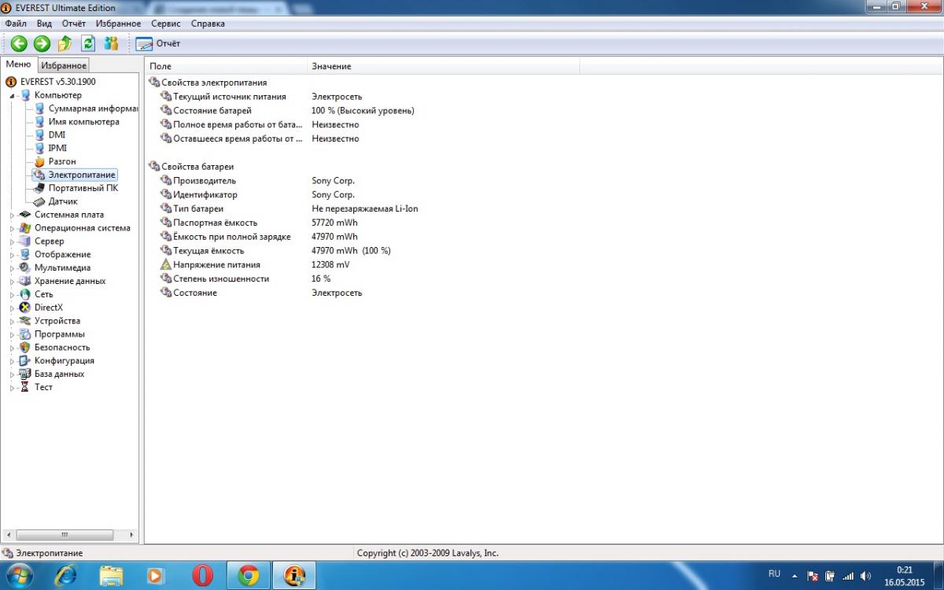Expand the Операционная система node

[12, 228]
